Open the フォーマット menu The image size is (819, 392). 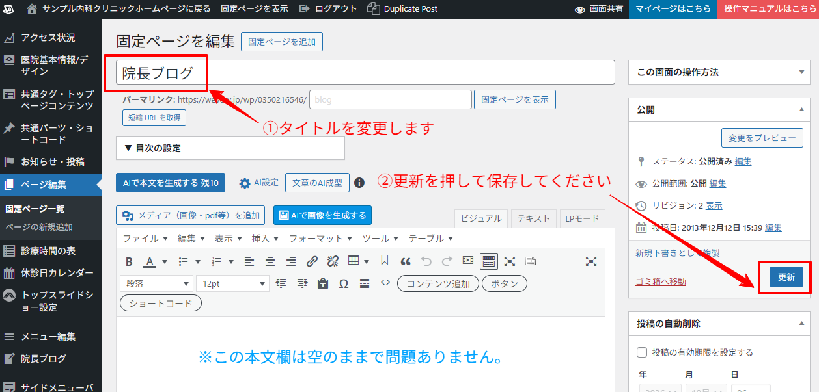click(x=320, y=239)
